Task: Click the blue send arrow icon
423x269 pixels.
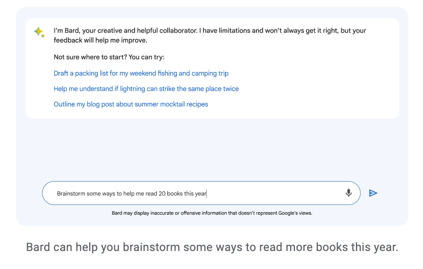Action: coord(373,193)
